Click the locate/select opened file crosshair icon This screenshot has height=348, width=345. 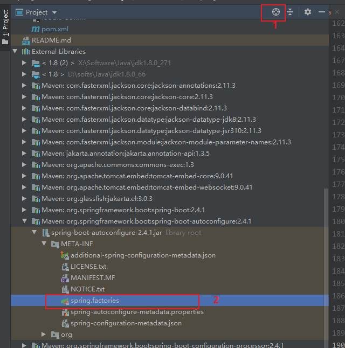click(x=275, y=12)
